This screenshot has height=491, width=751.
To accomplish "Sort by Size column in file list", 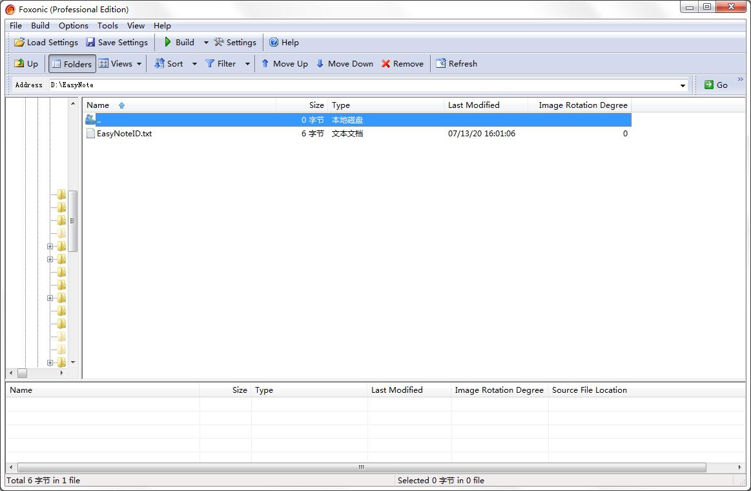I will pyautogui.click(x=302, y=105).
